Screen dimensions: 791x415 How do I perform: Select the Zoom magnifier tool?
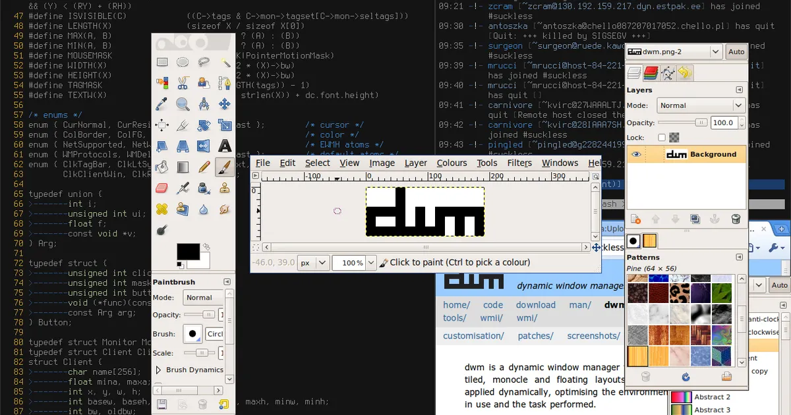tap(183, 104)
